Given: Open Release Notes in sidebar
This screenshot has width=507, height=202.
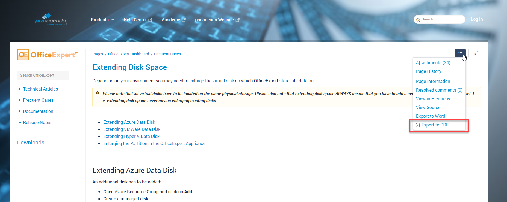Looking at the screenshot, I should point(37,122).
